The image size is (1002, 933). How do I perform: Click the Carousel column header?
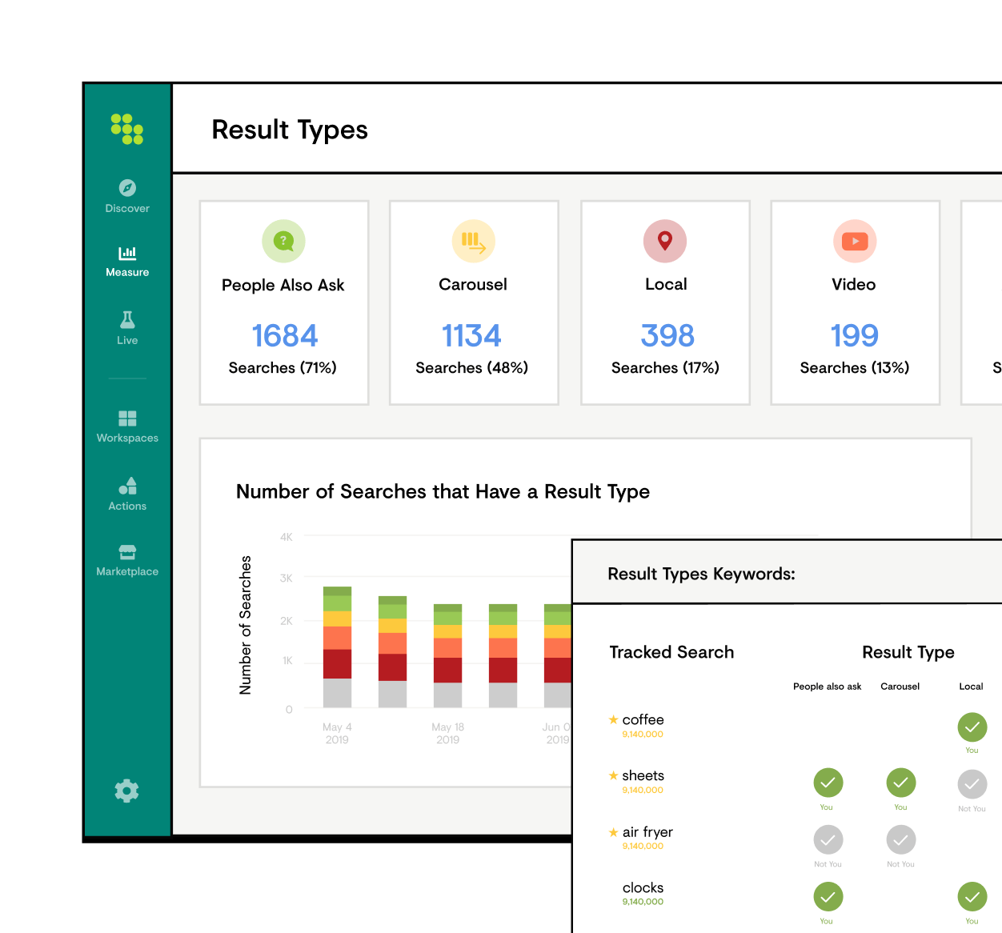point(900,687)
